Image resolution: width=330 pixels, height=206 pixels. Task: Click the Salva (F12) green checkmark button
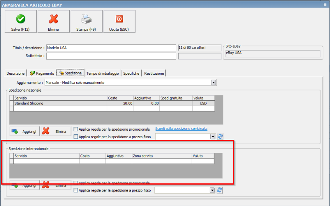21,21
